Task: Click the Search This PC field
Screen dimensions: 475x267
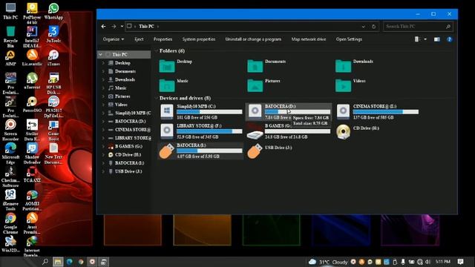Action: pyautogui.click(x=418, y=27)
